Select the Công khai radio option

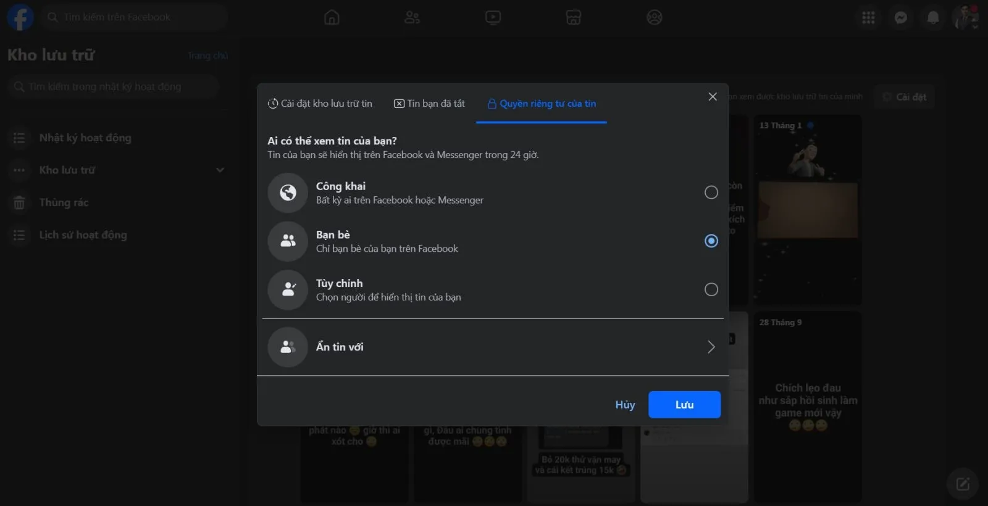coord(711,193)
